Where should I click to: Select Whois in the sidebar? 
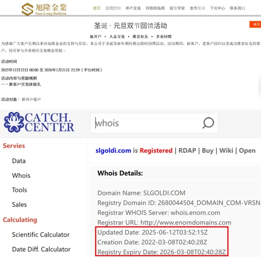[x=21, y=176]
